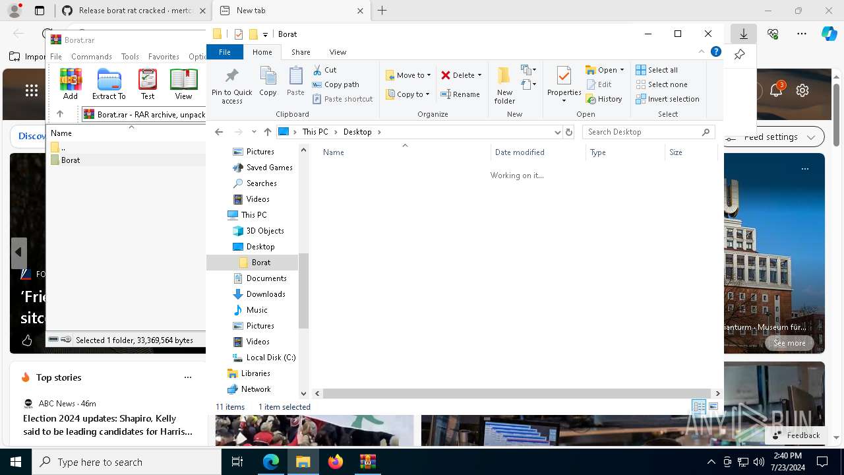Screen dimensions: 844x475
Task: Click Paste shortcut in ribbon
Action: [343, 99]
